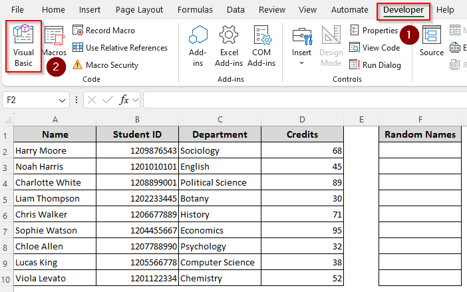Select the Political Science cell
The height and width of the screenshot is (292, 467).
pos(220,182)
